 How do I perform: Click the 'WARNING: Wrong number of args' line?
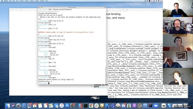tap(66, 32)
